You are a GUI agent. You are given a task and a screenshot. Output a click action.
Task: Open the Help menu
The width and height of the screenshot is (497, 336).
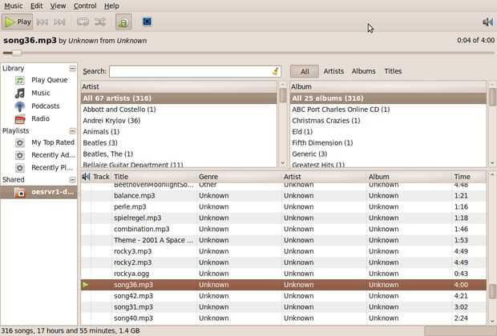(111, 6)
